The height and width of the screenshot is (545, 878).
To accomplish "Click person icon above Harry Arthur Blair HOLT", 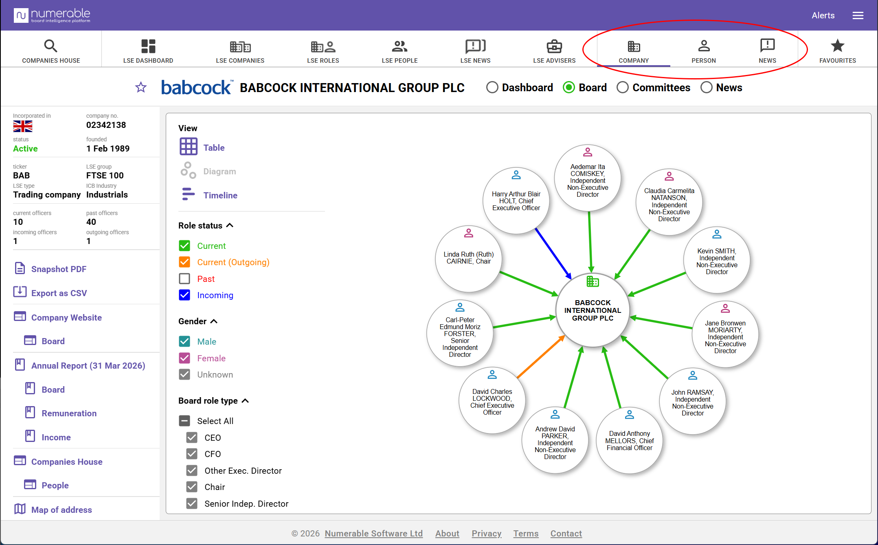I will click(516, 175).
